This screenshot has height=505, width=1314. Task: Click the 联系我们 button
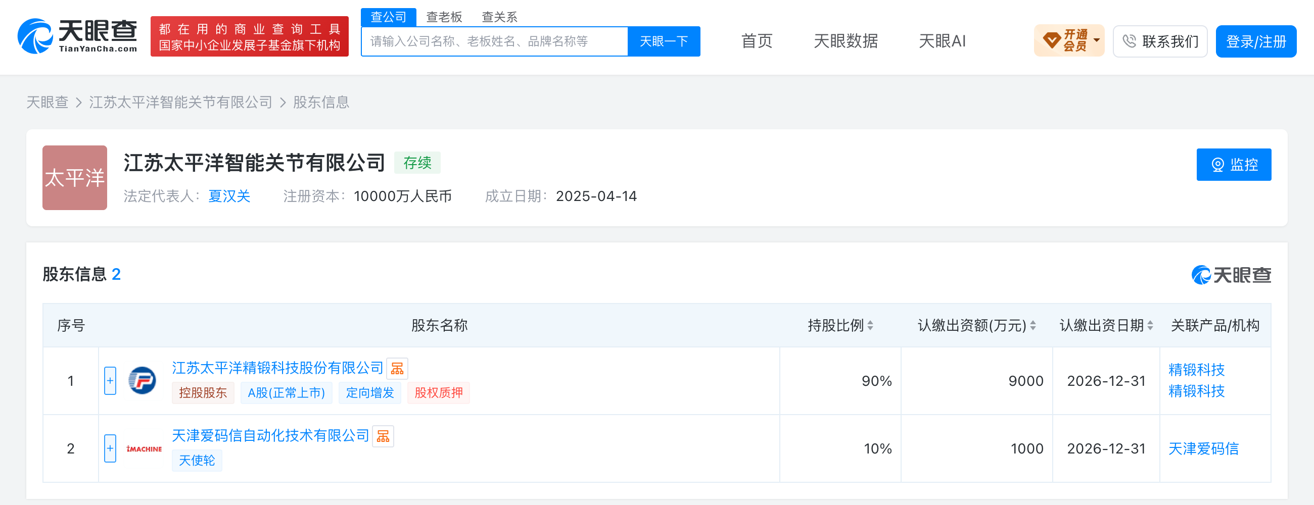click(1160, 41)
